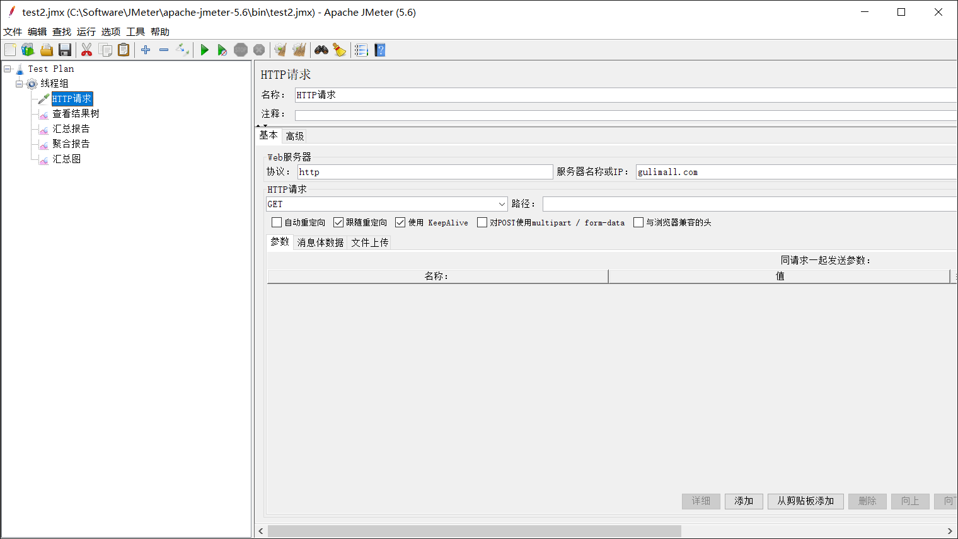The width and height of the screenshot is (958, 539).
Task: Click the green Start test run icon
Action: 204,50
